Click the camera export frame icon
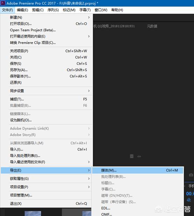This screenshot has height=216, width=194. pos(191,175)
